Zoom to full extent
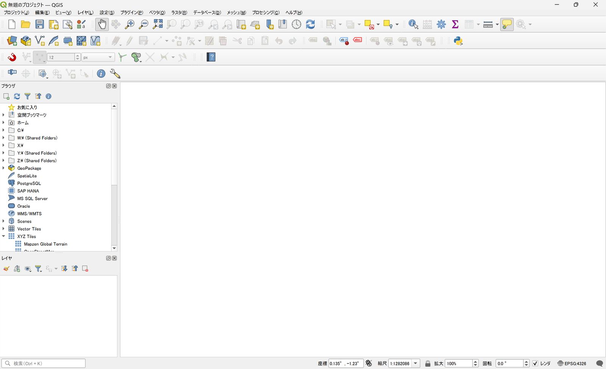The height and width of the screenshot is (369, 606). click(158, 25)
